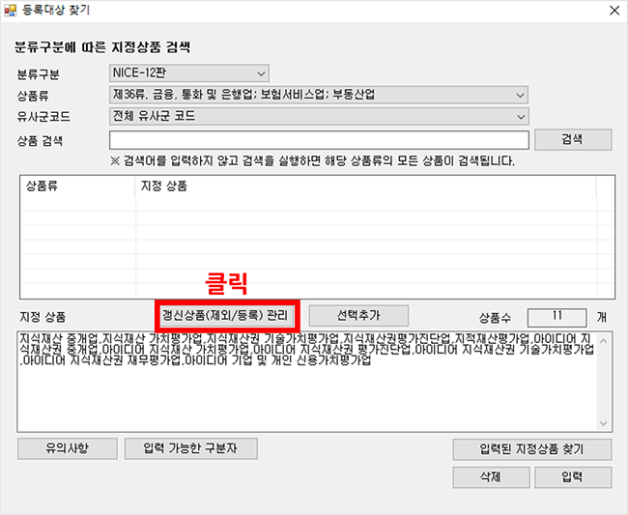The width and height of the screenshot is (628, 515).
Task: Click the 지정 상품 column header
Action: (365, 186)
